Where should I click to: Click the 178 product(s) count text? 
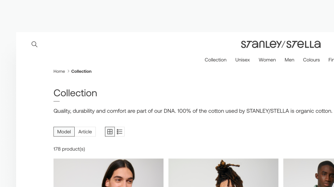[x=69, y=149]
